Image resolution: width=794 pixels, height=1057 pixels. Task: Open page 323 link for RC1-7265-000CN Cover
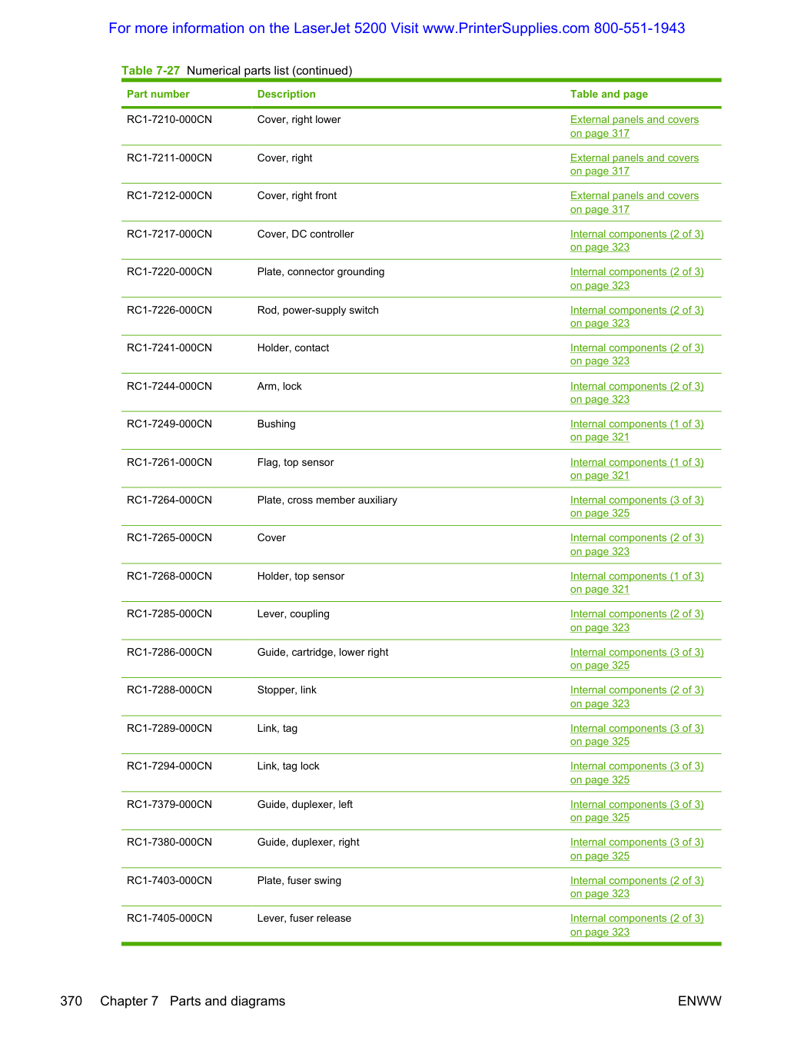636,544
